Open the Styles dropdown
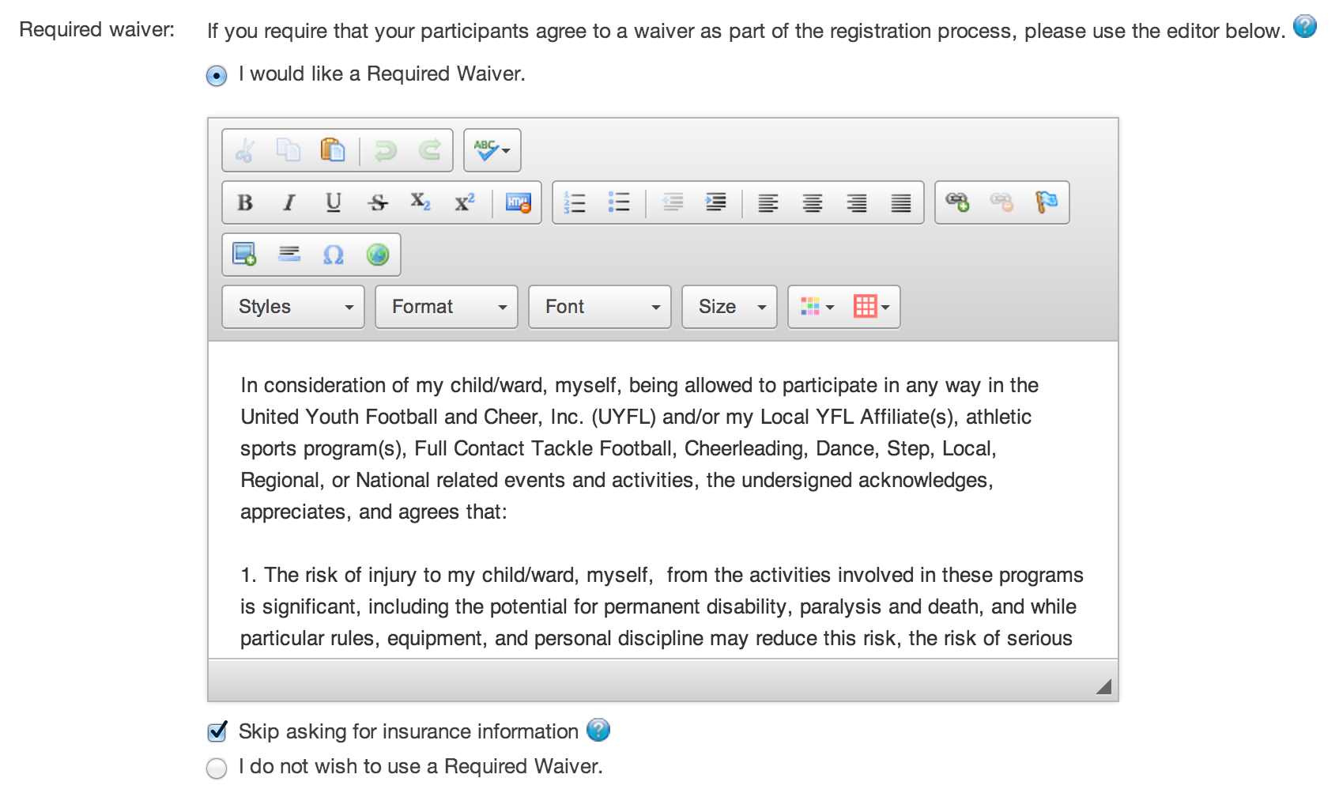1339x797 pixels. pos(293,307)
